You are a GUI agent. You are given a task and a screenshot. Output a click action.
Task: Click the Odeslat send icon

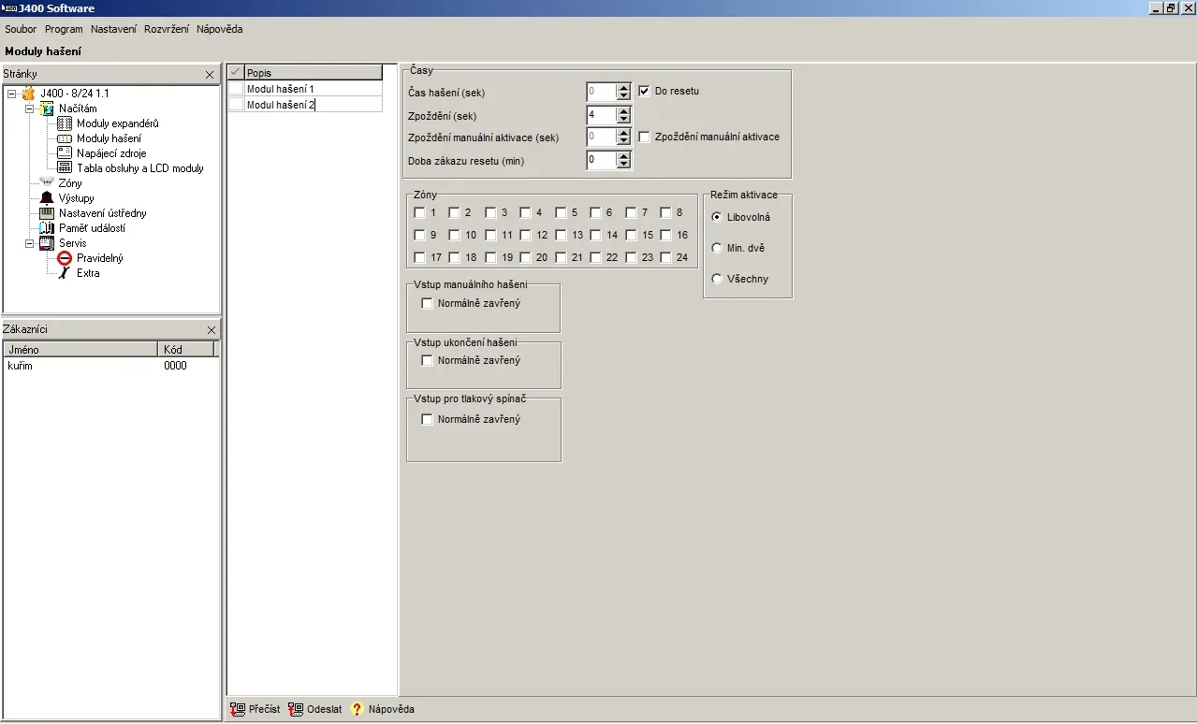coord(296,709)
